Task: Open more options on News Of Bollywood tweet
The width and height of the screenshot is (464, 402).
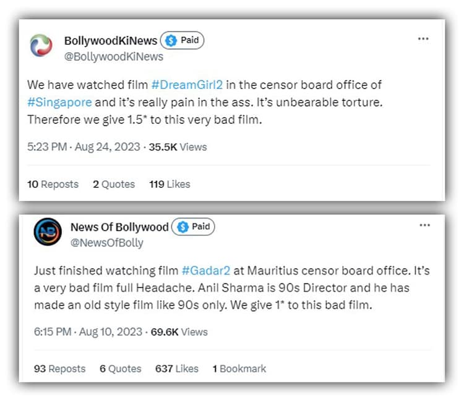Action: coord(424,225)
